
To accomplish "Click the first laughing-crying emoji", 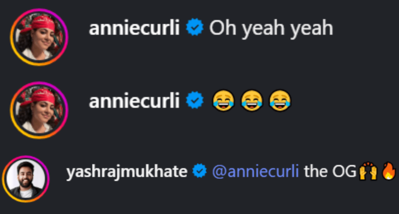I will click(224, 101).
